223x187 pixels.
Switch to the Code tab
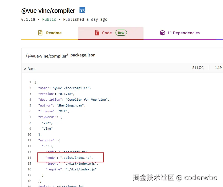pos(111,33)
